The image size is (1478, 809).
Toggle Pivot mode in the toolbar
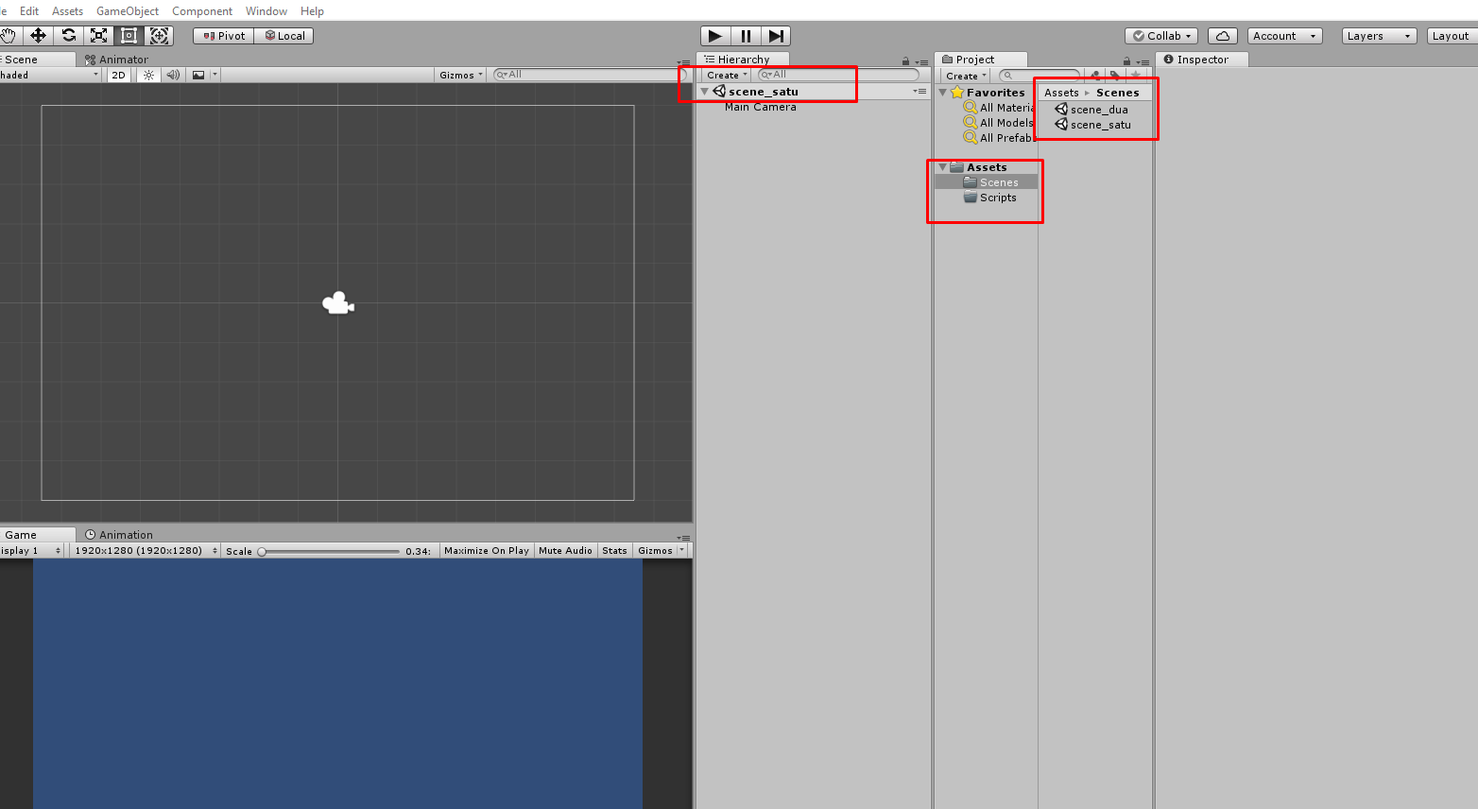(x=222, y=35)
